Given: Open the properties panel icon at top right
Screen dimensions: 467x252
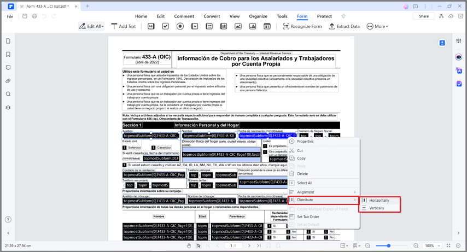Looking at the screenshot, I should point(459,41).
